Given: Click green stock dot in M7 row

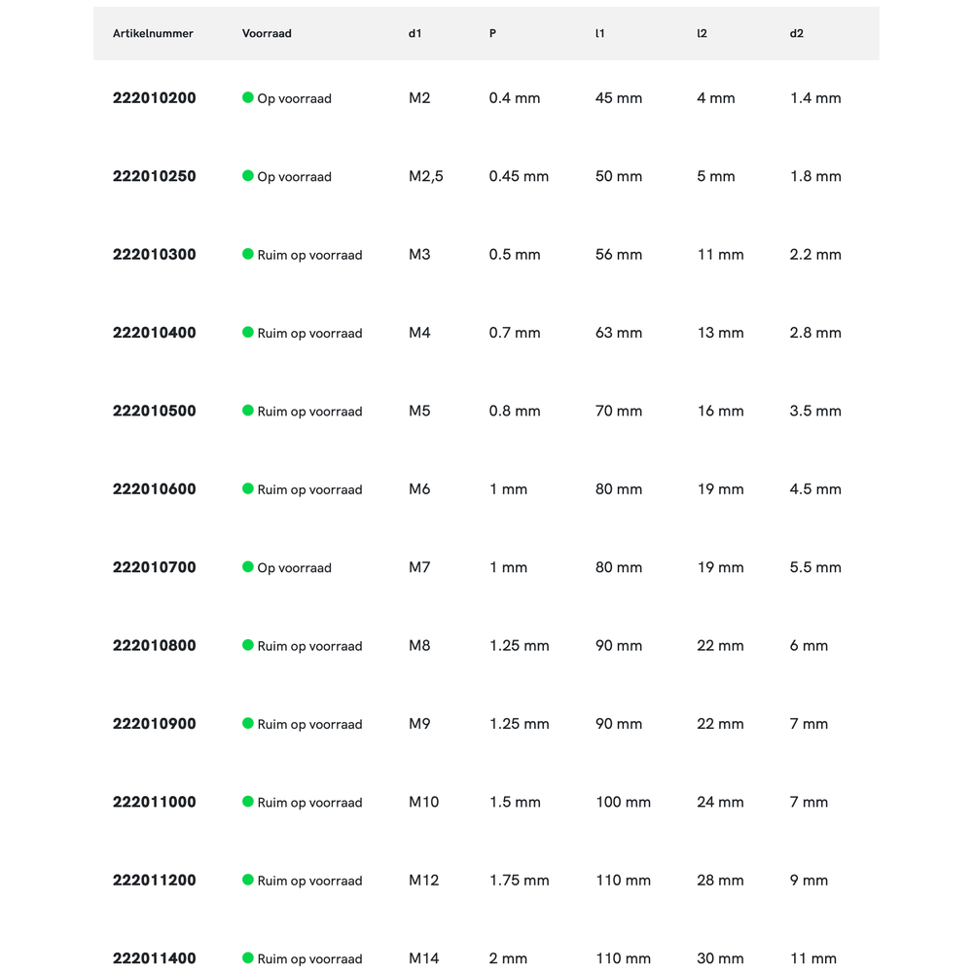Looking at the screenshot, I should tap(248, 566).
